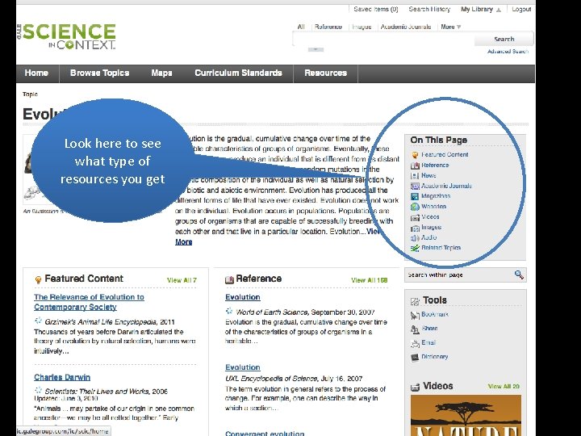Open Browse Topics in the navigation bar
Viewport: 581px width, 436px height.
(100, 73)
